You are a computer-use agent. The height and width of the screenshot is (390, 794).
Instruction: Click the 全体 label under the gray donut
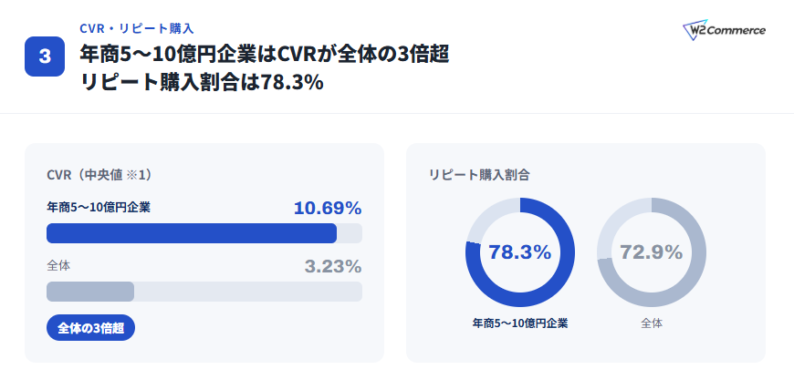tap(652, 323)
